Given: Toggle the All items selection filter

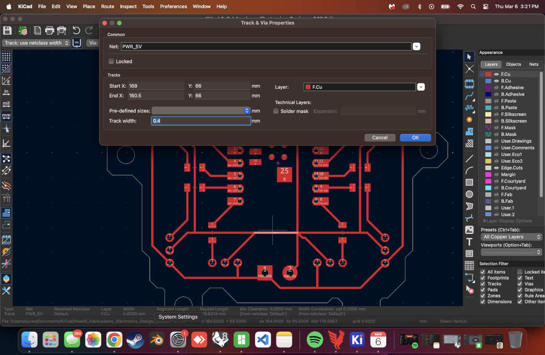Looking at the screenshot, I should pyautogui.click(x=483, y=272).
